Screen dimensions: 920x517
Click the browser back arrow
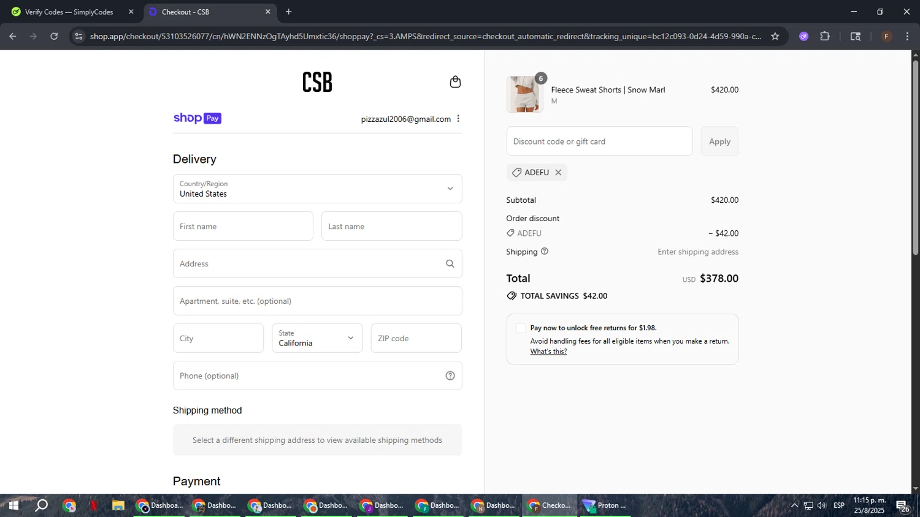[13, 36]
